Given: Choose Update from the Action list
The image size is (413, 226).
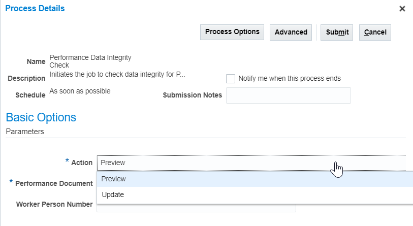Looking at the screenshot, I should 113,195.
